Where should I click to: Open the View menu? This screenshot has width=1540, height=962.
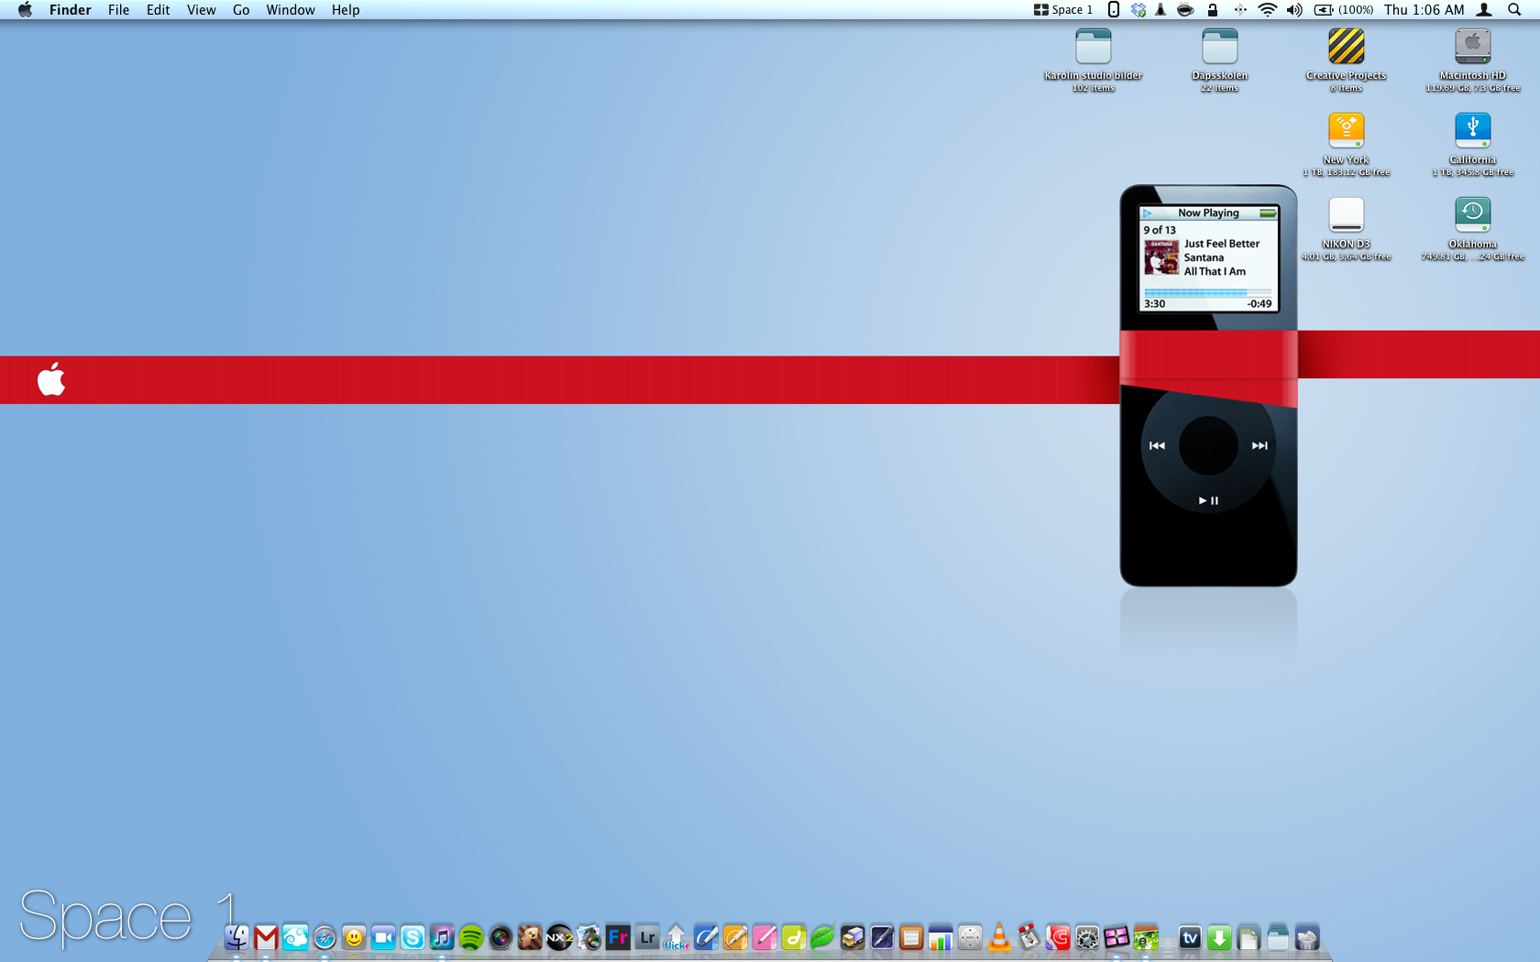pyautogui.click(x=201, y=10)
